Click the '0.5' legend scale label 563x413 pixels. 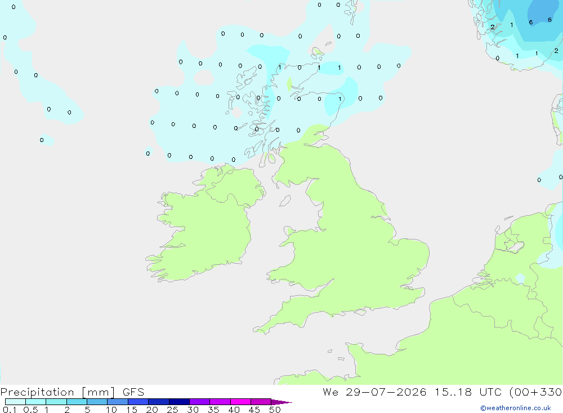(30, 410)
